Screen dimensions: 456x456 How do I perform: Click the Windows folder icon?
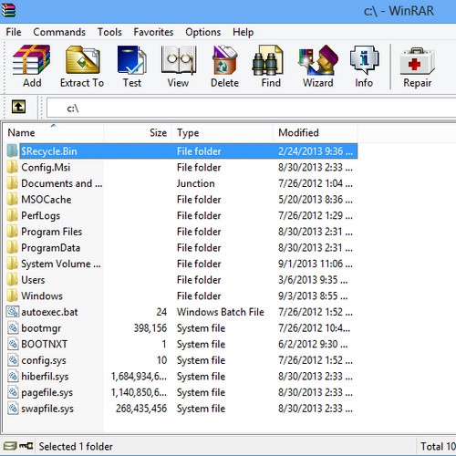(12, 295)
